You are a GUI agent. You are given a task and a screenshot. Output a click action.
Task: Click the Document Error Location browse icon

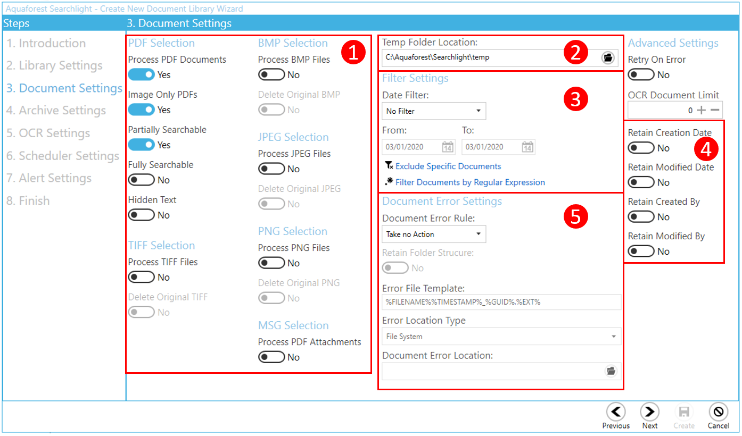[x=611, y=371]
